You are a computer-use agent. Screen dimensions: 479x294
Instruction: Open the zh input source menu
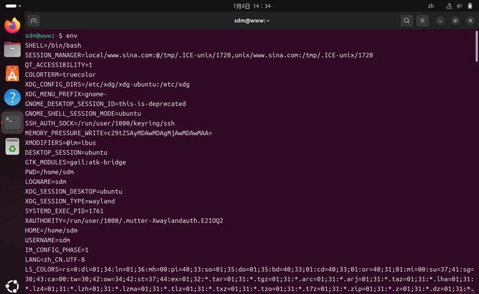tap(431, 6)
